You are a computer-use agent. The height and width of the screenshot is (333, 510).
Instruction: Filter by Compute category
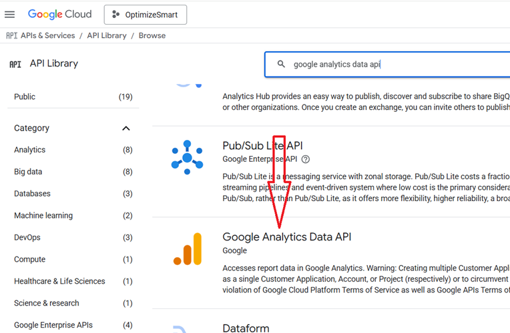click(x=73, y=259)
